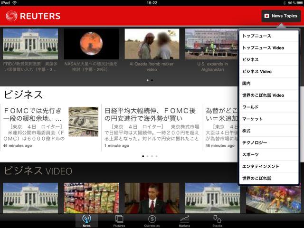Select トップニュース from the topics list
This screenshot has width=304, height=228.
click(x=269, y=36)
